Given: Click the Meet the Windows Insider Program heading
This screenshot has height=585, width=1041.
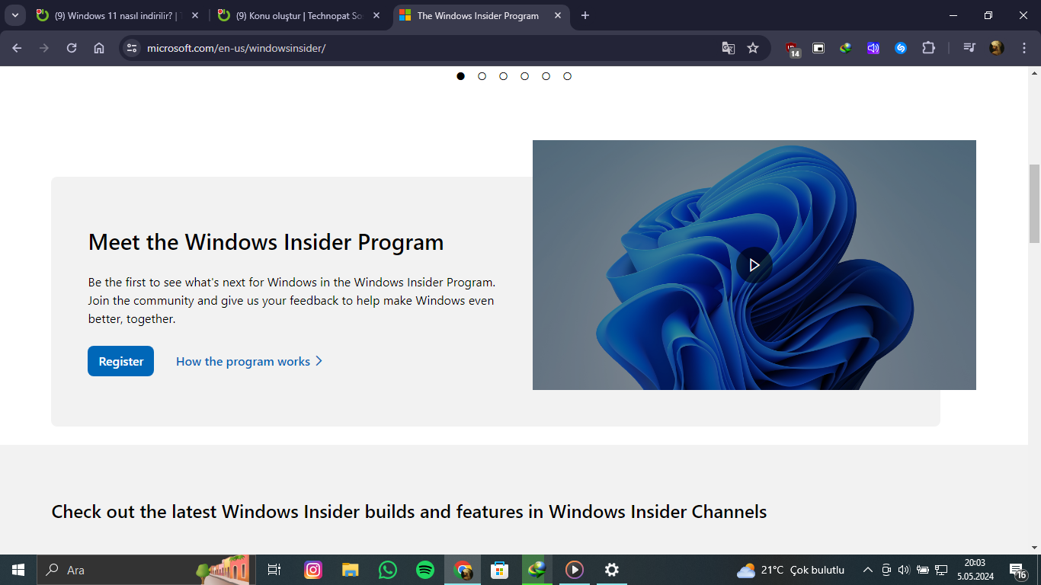Looking at the screenshot, I should (266, 242).
